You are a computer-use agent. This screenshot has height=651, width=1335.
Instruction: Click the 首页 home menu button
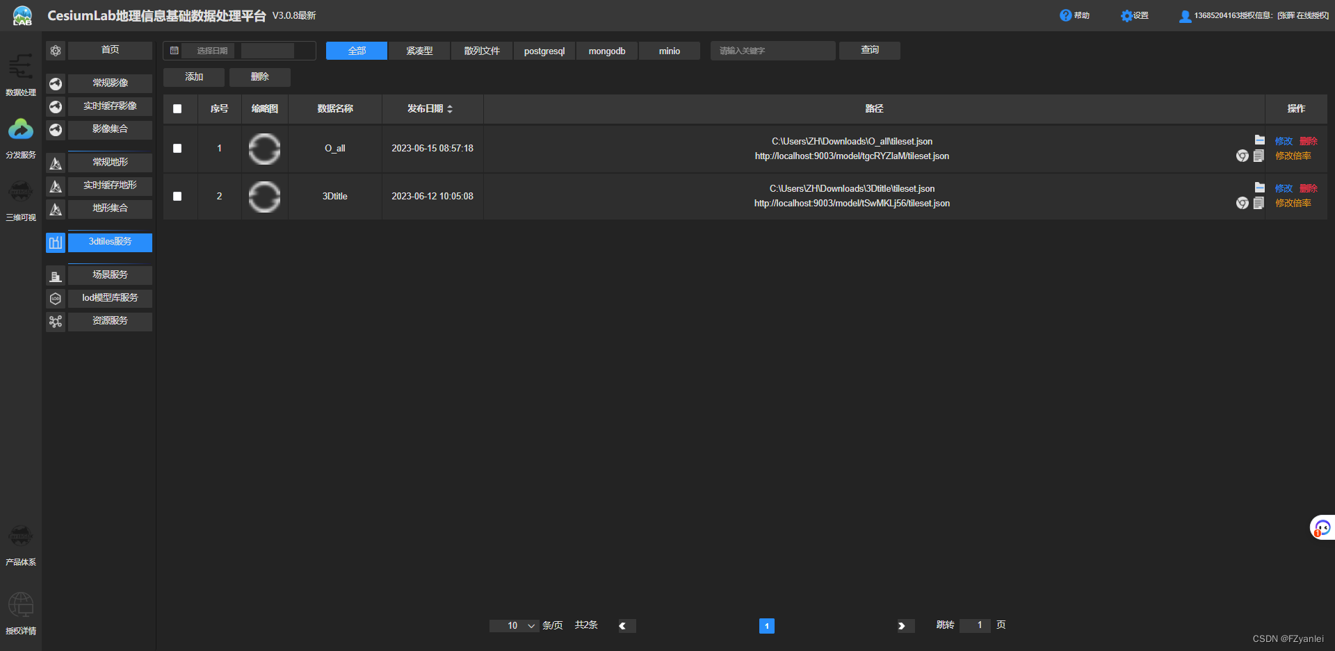(110, 50)
